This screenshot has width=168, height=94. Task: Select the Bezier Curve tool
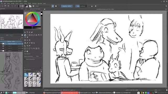[39, 35]
